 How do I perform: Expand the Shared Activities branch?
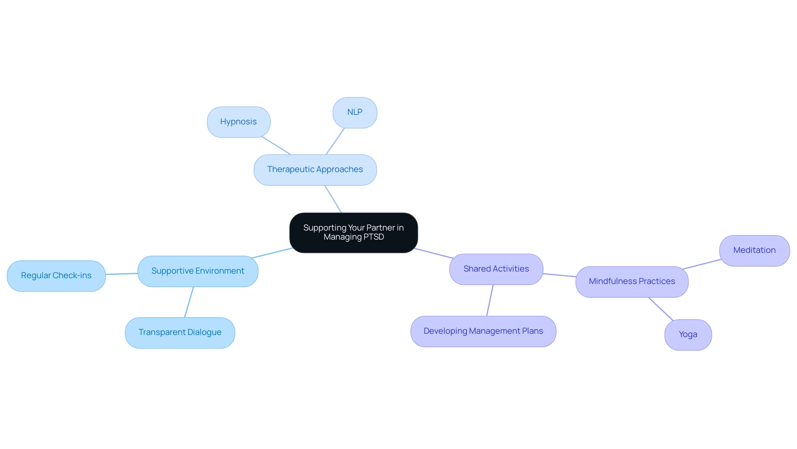tap(494, 267)
